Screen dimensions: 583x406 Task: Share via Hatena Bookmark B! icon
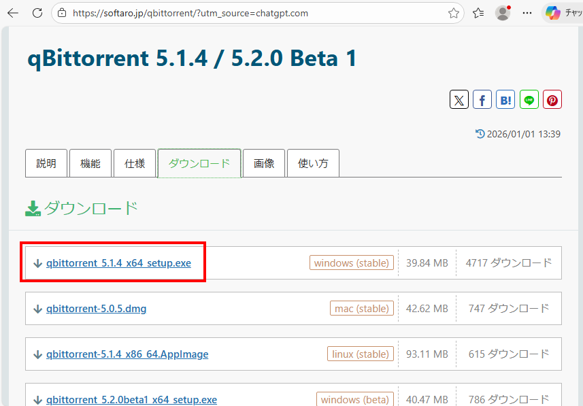[505, 100]
